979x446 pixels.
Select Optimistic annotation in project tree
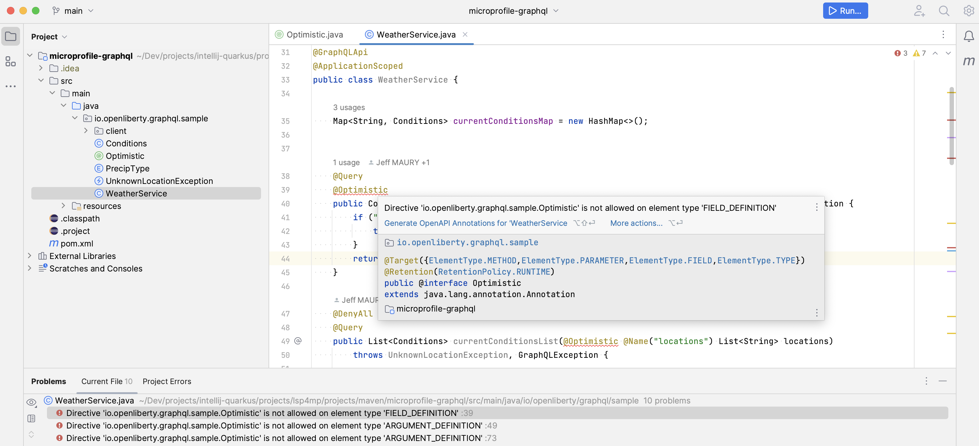[x=125, y=156]
